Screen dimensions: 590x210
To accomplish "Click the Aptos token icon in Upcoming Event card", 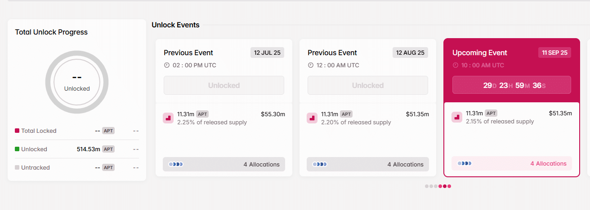I will coord(457,117).
